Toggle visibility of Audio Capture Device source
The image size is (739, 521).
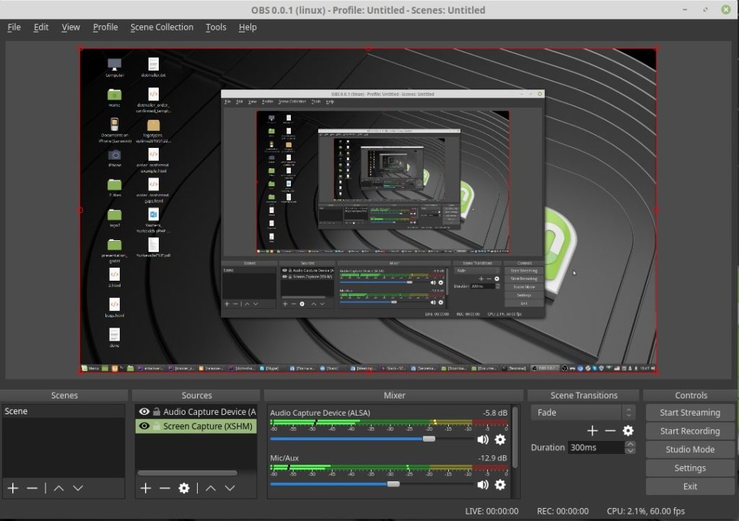coord(144,411)
